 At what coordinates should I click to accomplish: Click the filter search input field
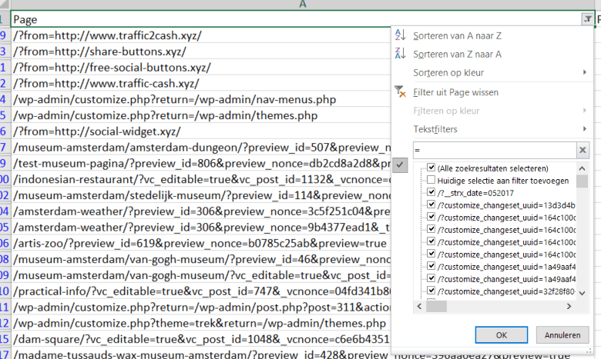[x=493, y=151]
